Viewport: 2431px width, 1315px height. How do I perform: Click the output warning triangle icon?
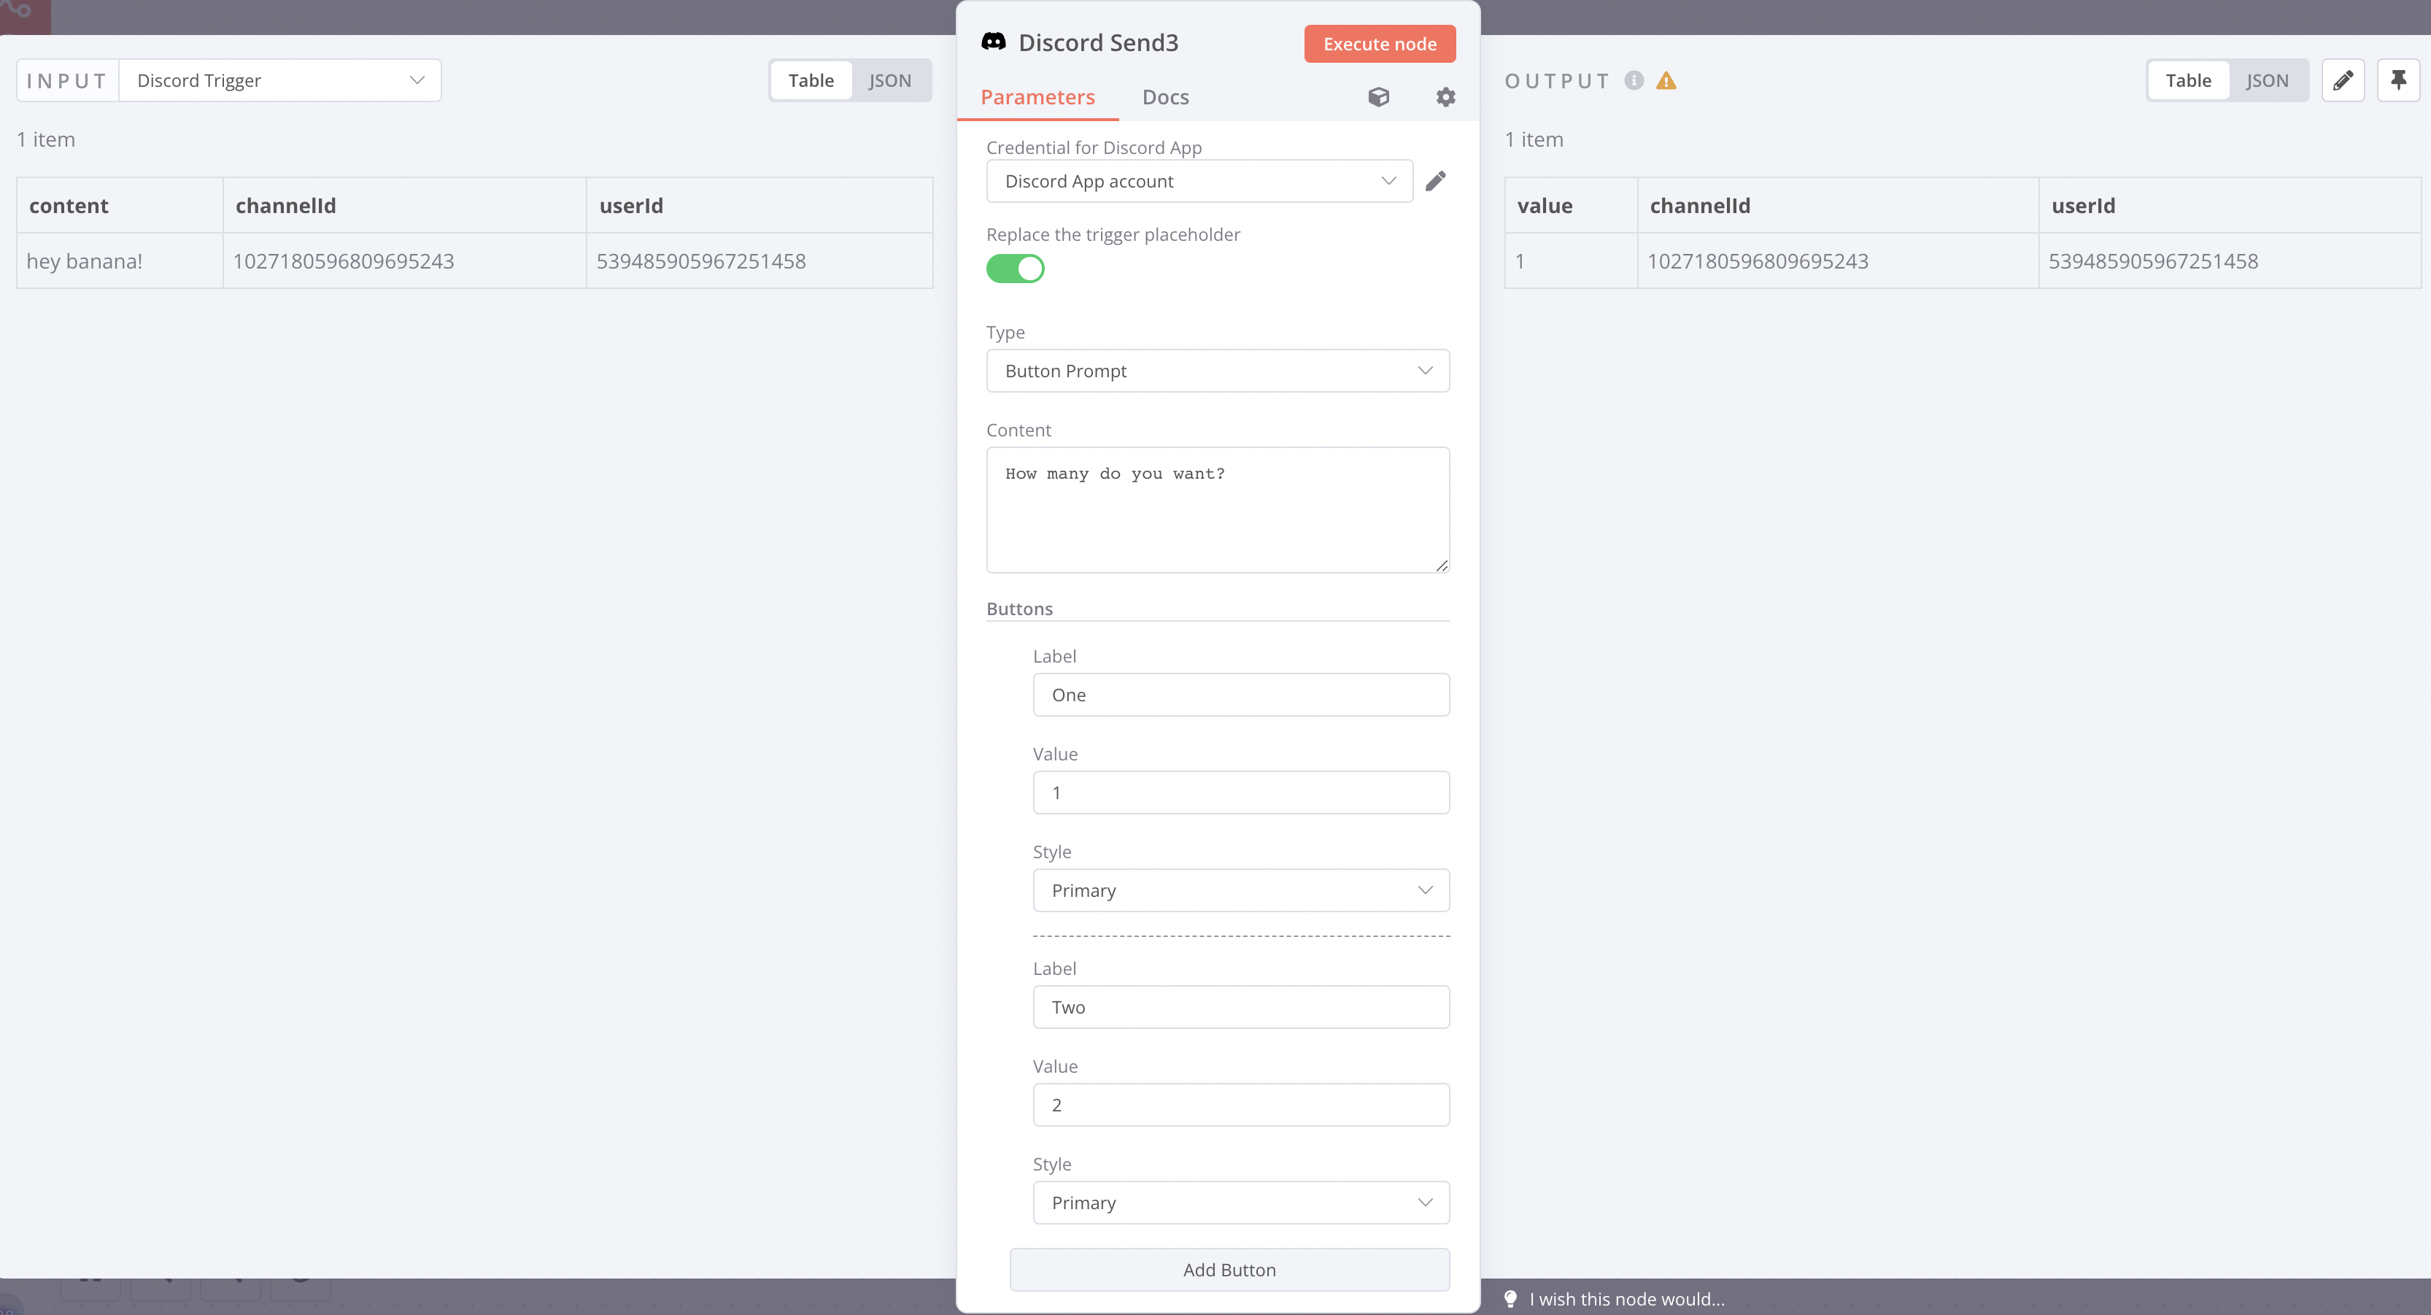(1666, 81)
